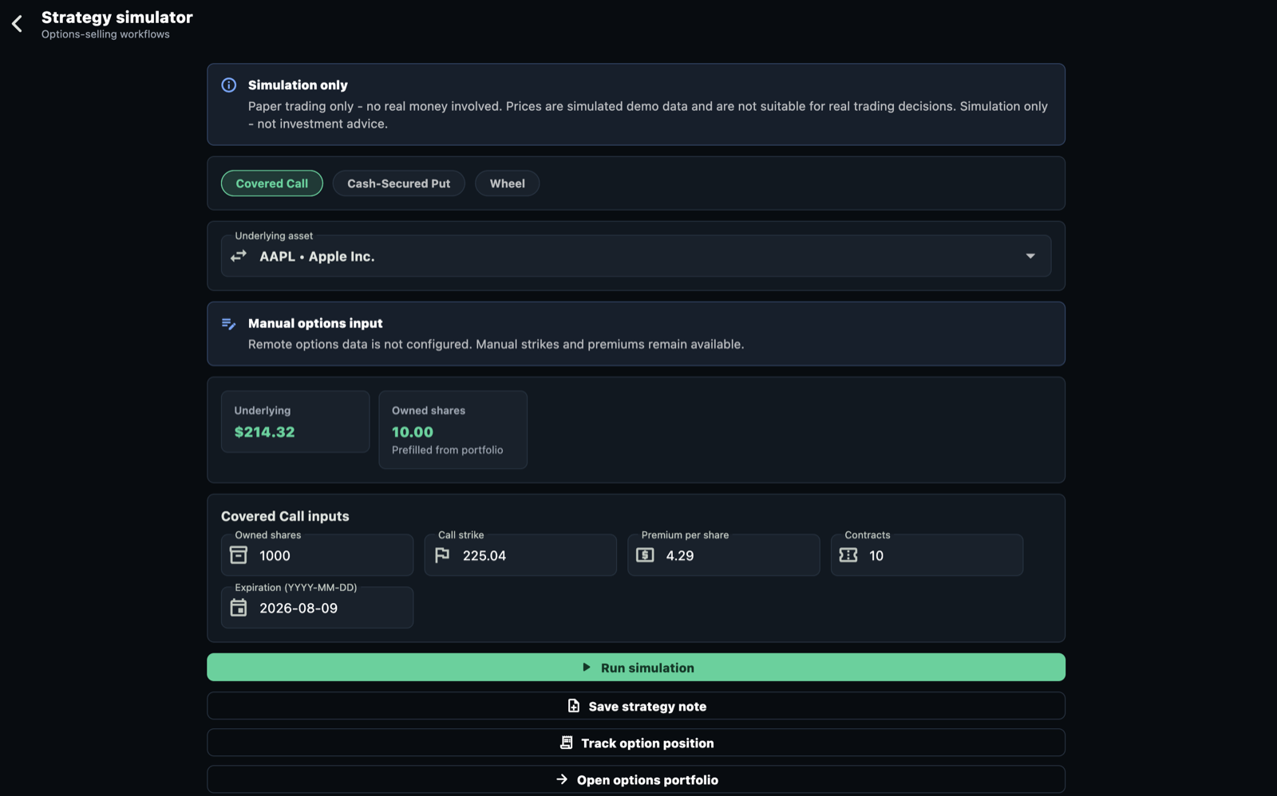Viewport: 1277px width, 796px height.
Task: Click the Owned shares value 10.00
Action: click(413, 431)
